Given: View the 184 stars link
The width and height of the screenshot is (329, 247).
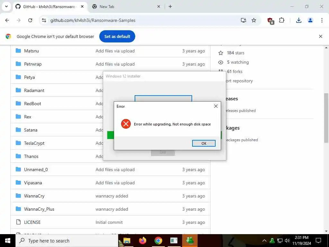Looking at the screenshot, I should (x=236, y=53).
